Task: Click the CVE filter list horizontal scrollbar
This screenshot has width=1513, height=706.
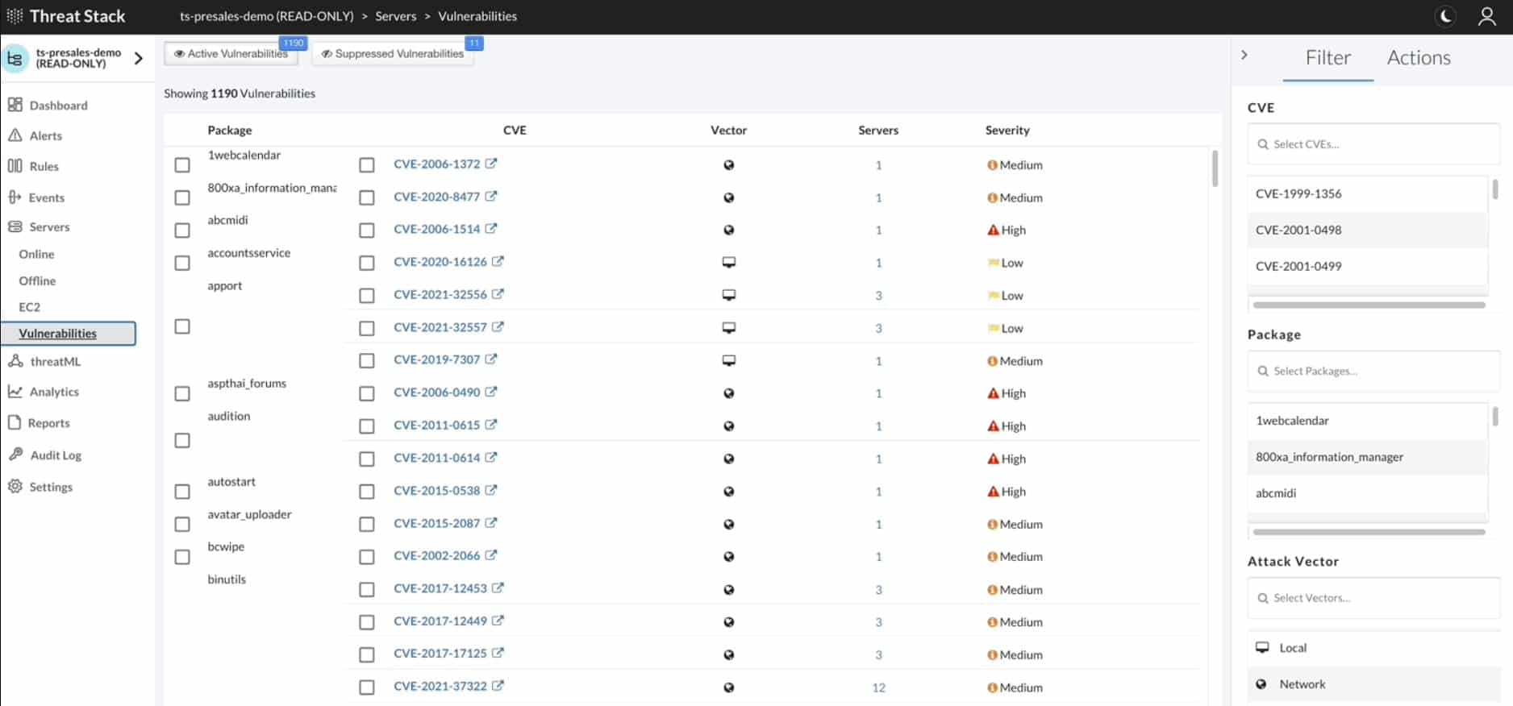Action: pyautogui.click(x=1369, y=305)
